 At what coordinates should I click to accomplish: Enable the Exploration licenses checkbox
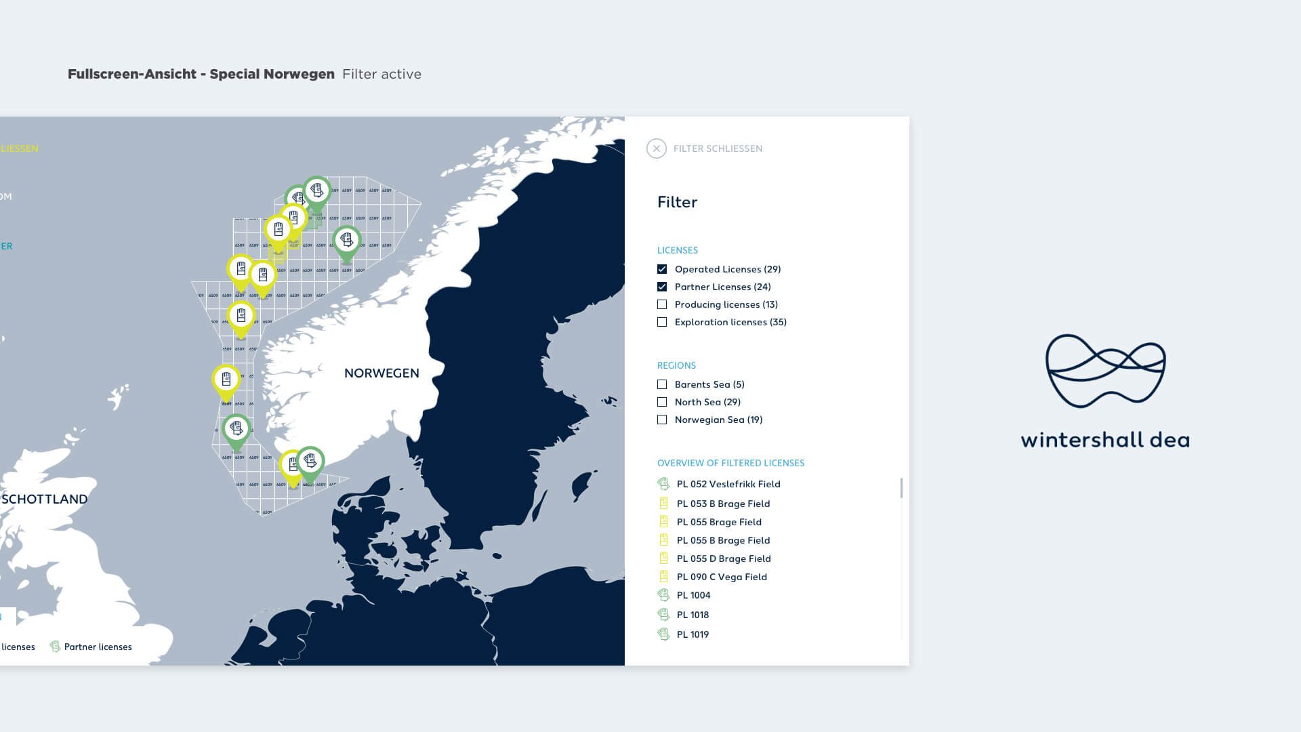[x=662, y=322]
